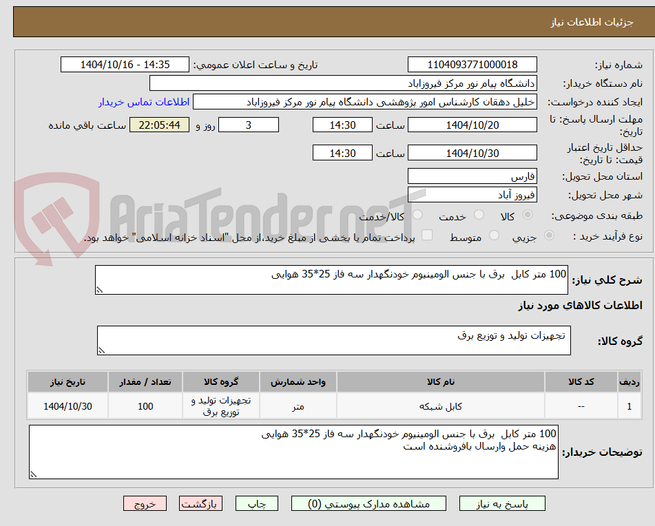
Task: Toggle the treasury documents payment checkbox
Action: tap(427, 235)
